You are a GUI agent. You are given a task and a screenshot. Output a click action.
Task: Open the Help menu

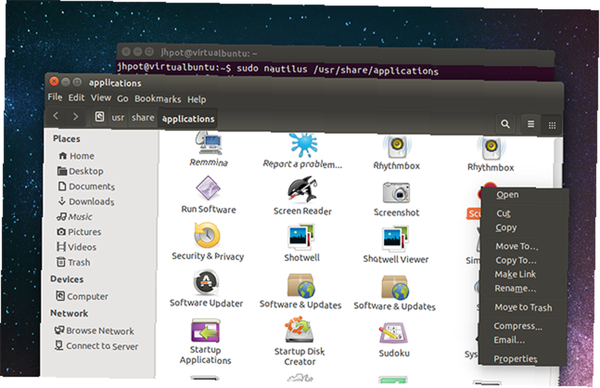point(197,100)
